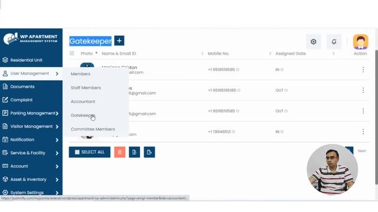Click the Complaint edit icon
The height and width of the screenshot is (212, 378).
click(5, 100)
